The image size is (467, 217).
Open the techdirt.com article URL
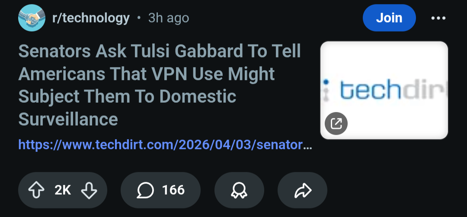pos(164,144)
